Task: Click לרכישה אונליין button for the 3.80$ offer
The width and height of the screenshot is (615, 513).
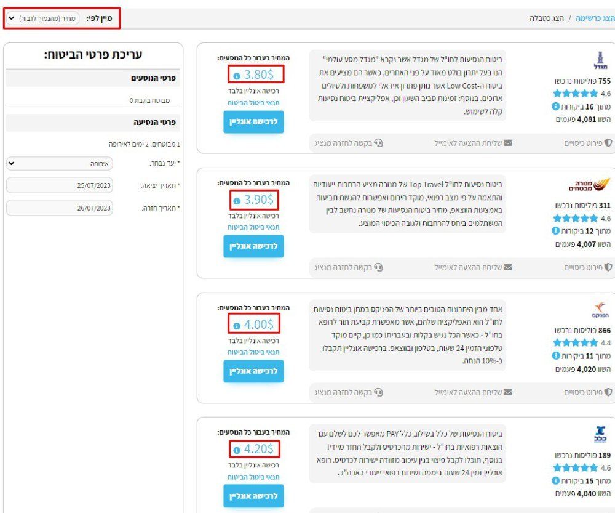Action: coord(253,122)
